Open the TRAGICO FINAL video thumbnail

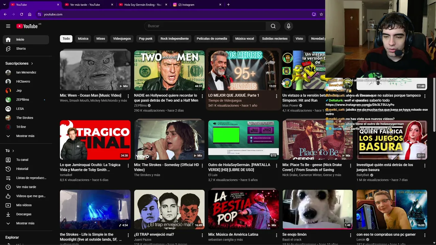(x=95, y=140)
